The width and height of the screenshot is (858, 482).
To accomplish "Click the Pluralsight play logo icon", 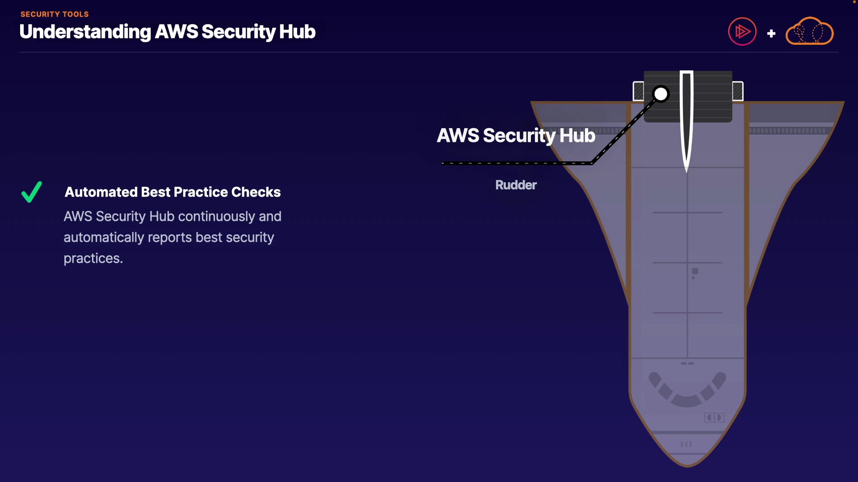I will click(x=742, y=32).
